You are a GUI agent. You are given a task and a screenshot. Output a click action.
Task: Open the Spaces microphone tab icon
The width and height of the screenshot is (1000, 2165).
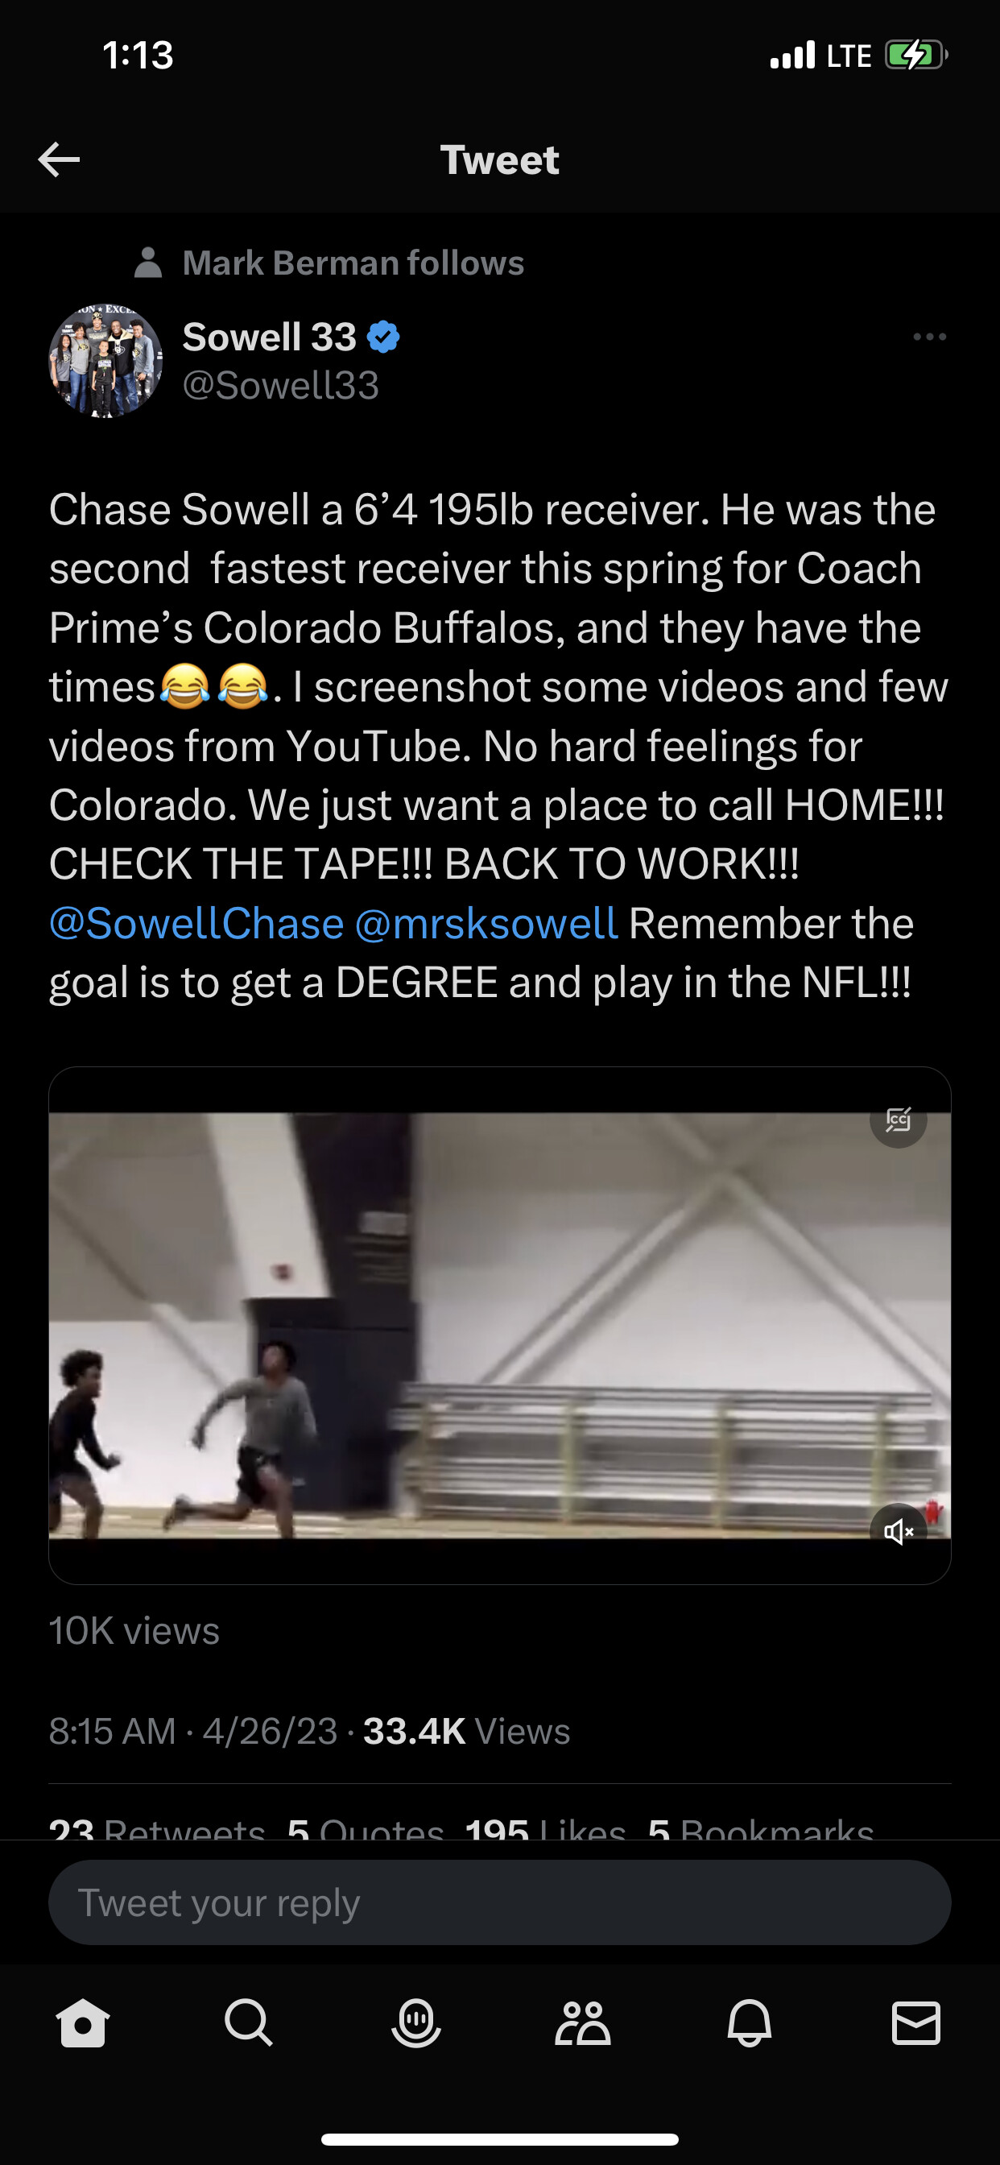(416, 2022)
